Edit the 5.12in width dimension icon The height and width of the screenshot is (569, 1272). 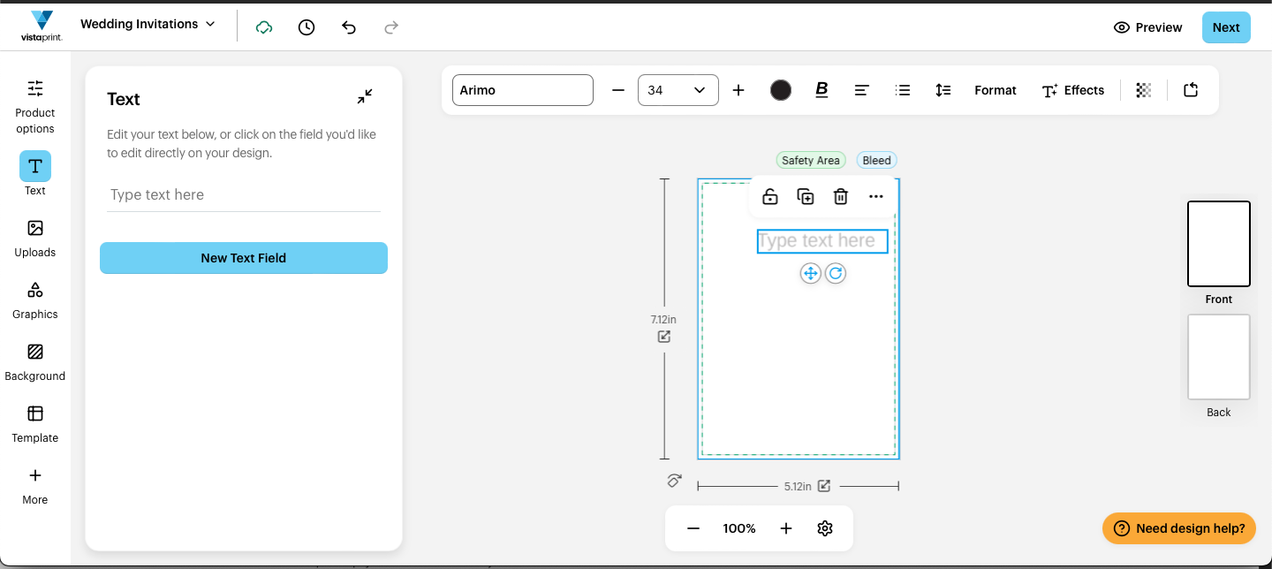(x=824, y=486)
